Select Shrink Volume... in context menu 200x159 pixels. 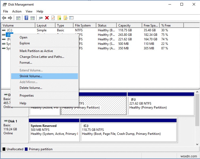point(45,76)
